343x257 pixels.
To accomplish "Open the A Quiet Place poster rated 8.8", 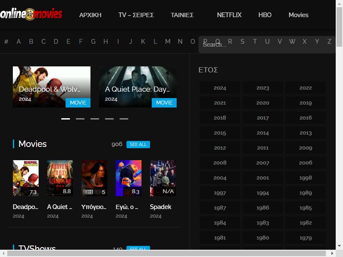I will coord(60,178).
